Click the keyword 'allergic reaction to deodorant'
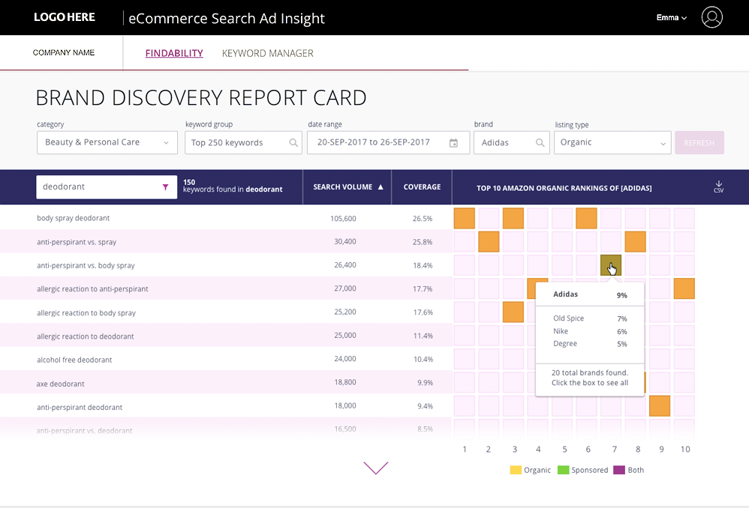Image resolution: width=749 pixels, height=508 pixels. 85,336
